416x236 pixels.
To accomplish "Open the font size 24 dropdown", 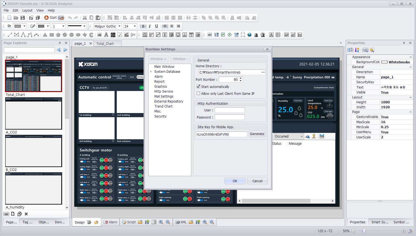I will click(x=135, y=26).
